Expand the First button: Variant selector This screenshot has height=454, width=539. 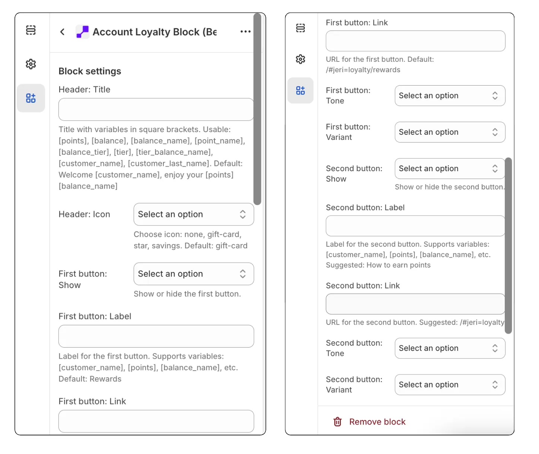[x=450, y=132]
